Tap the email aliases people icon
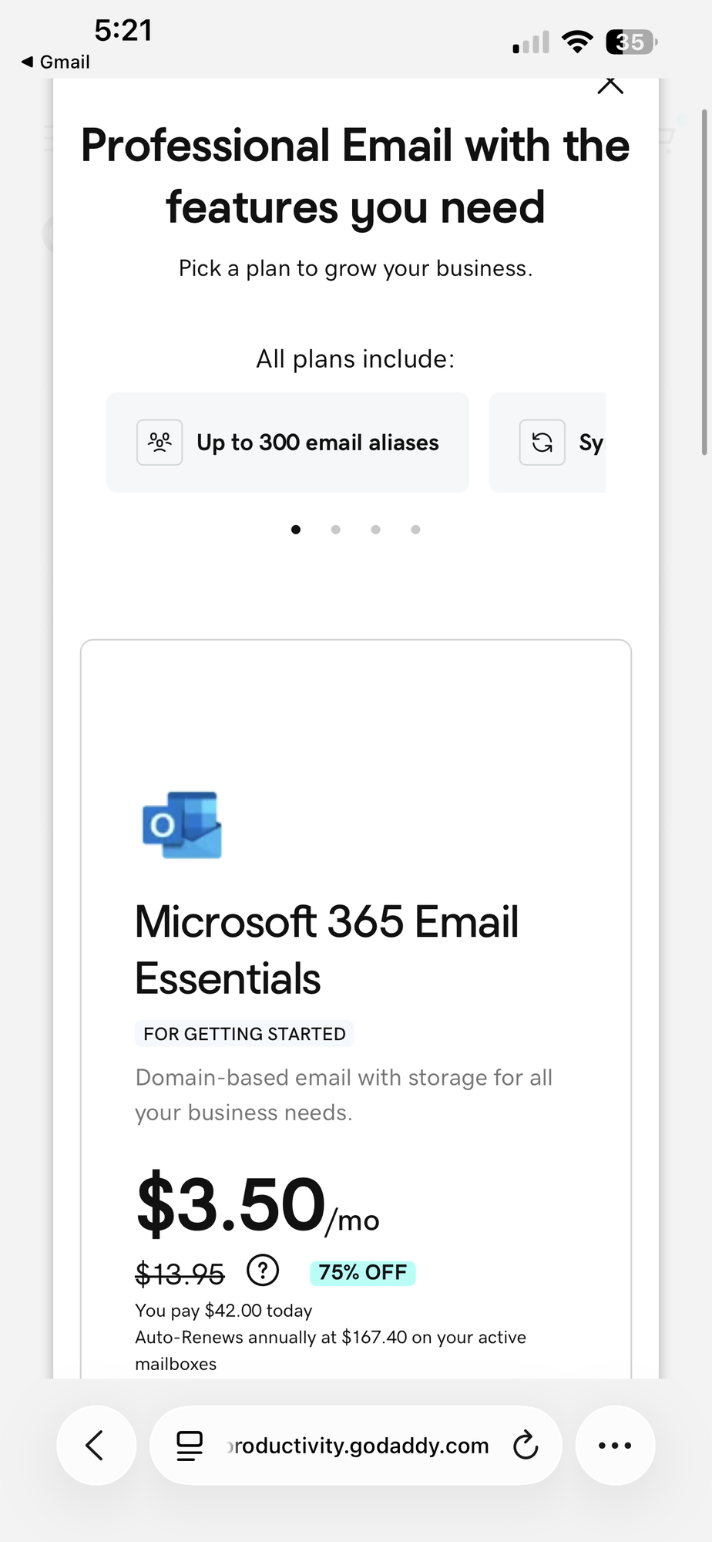 pos(160,443)
